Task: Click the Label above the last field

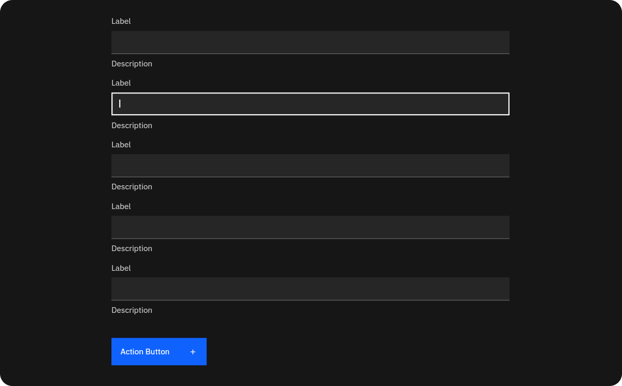Action: point(121,268)
